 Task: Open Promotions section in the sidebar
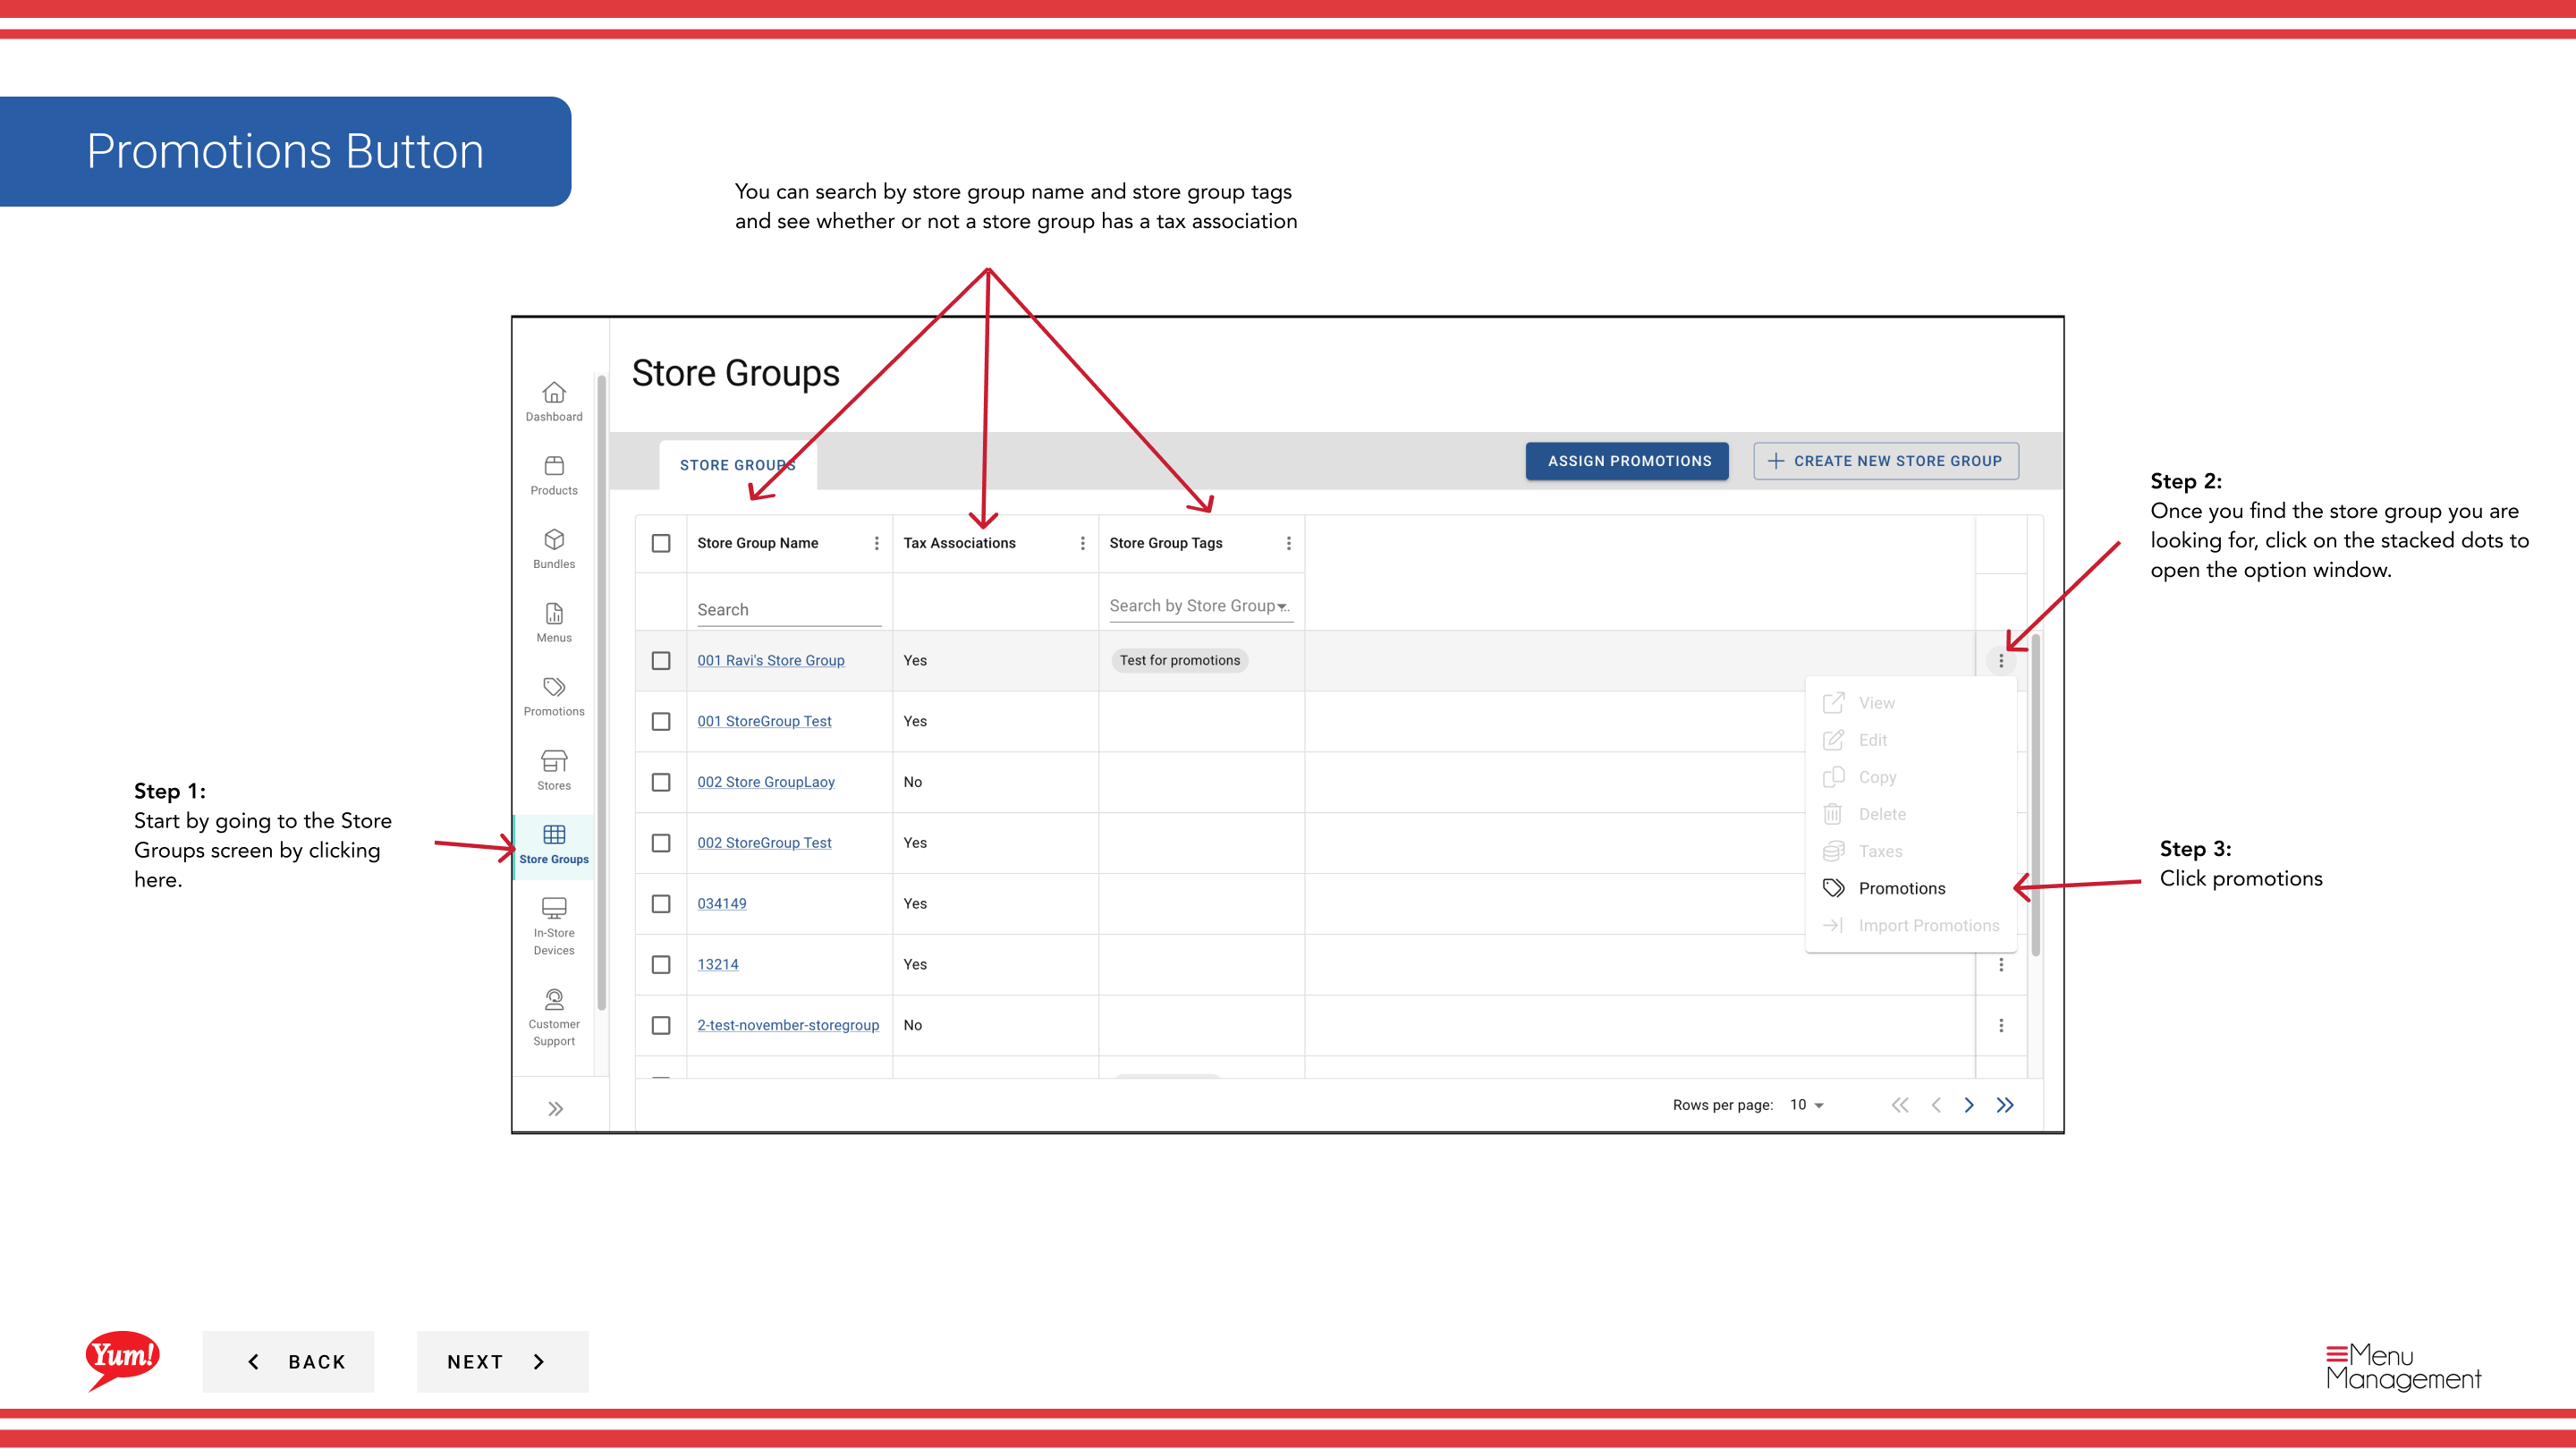[554, 697]
